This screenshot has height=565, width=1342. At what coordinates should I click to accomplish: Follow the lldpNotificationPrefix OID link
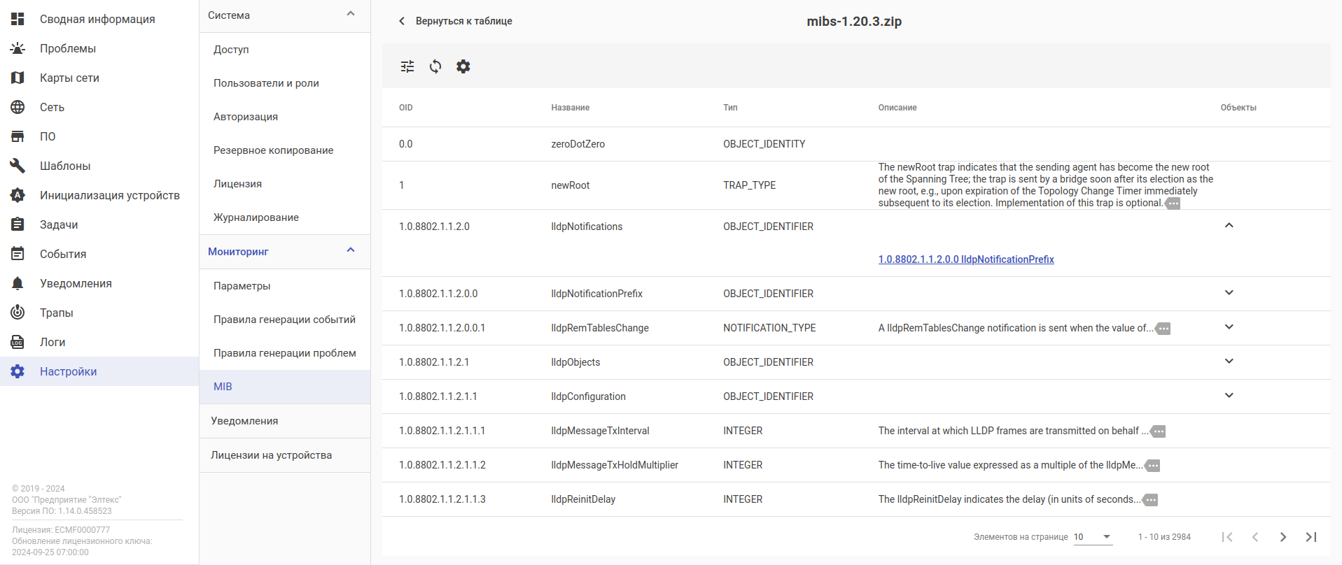(965, 259)
